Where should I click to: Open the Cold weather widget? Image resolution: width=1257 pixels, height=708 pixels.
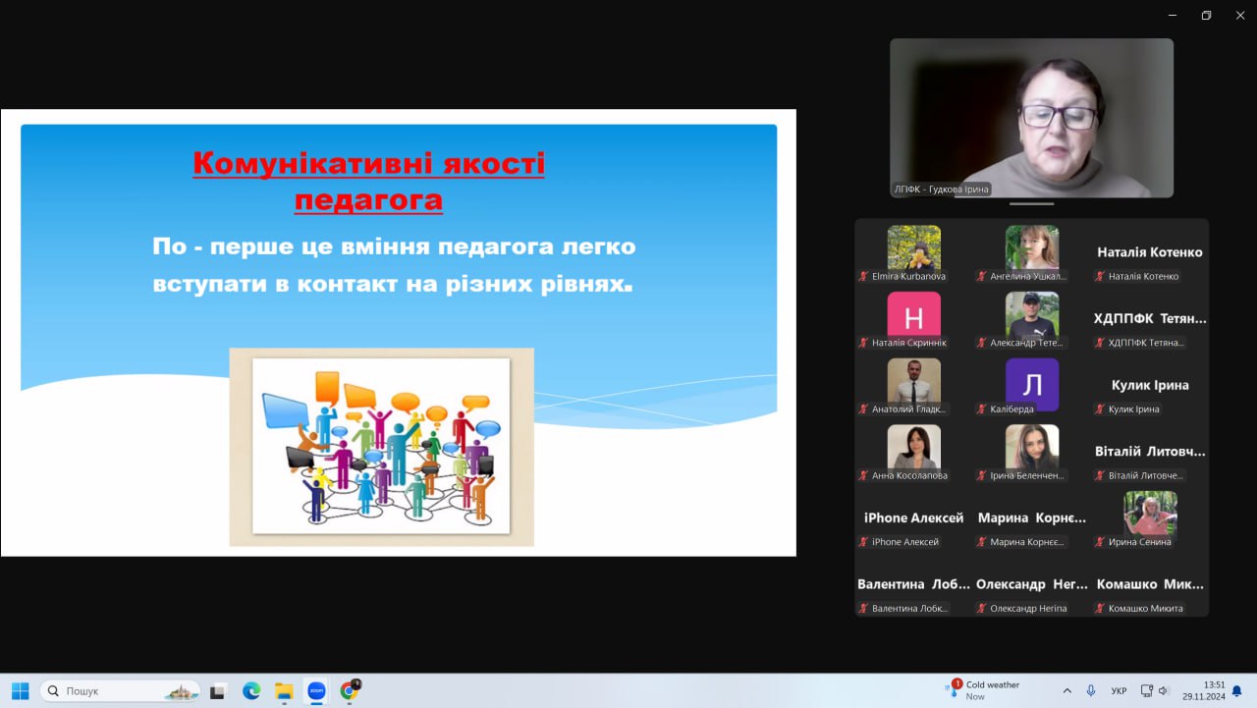(984, 690)
